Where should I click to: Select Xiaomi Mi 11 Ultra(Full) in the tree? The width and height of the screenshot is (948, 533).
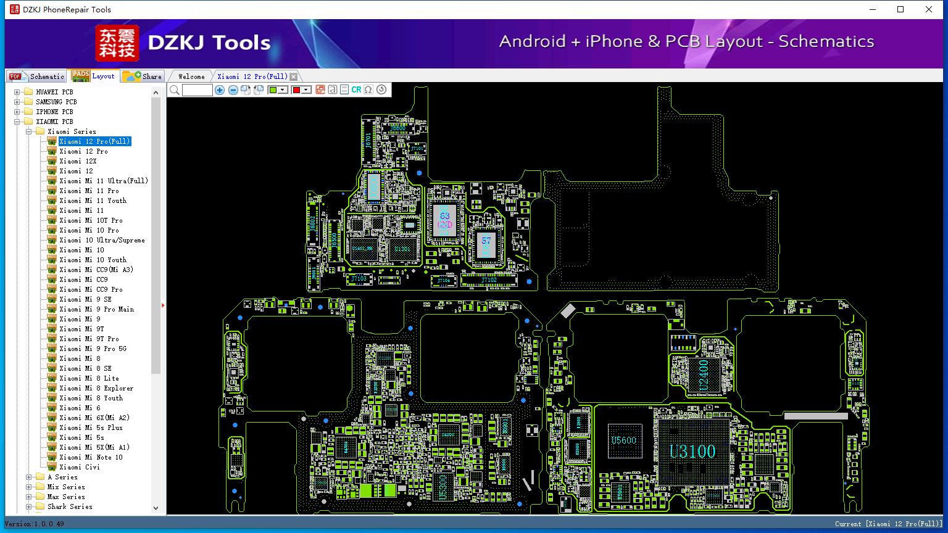[104, 181]
